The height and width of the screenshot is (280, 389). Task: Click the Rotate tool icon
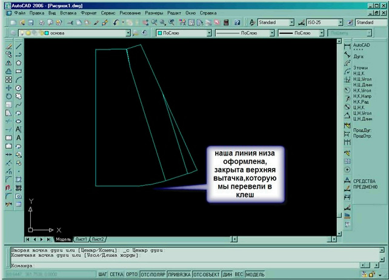point(8,96)
